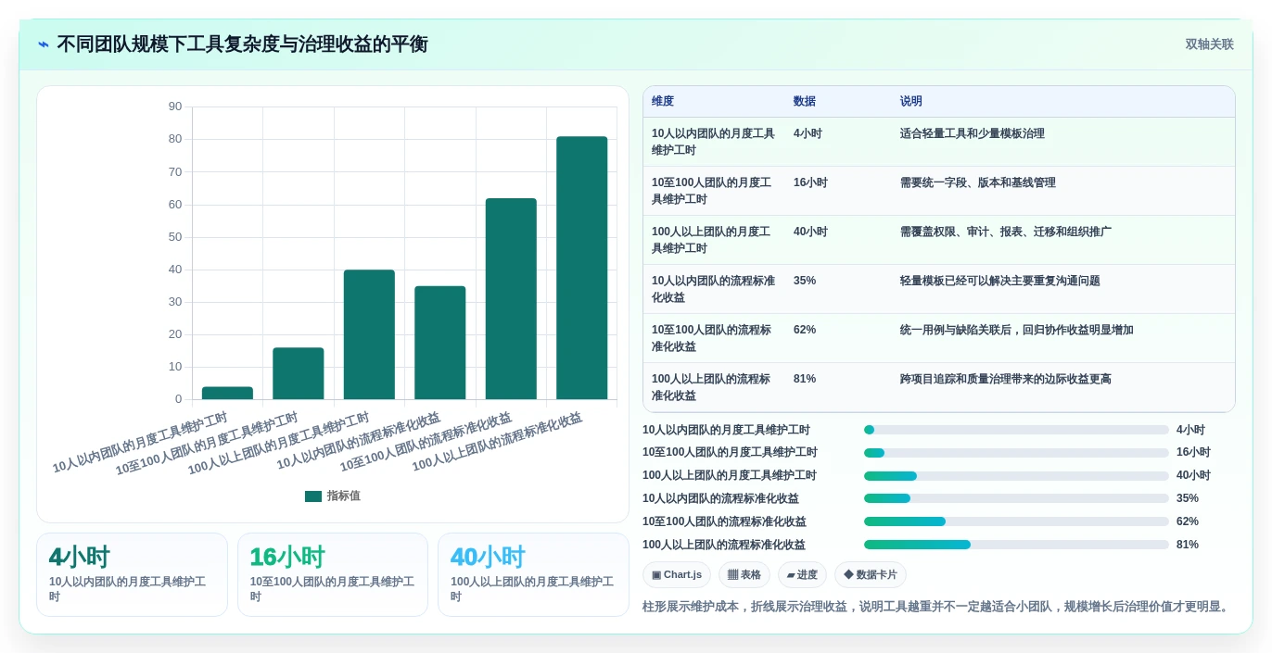The width and height of the screenshot is (1272, 653).
Task: Click the 16小时 progress bar
Action: pyautogui.click(x=1016, y=453)
